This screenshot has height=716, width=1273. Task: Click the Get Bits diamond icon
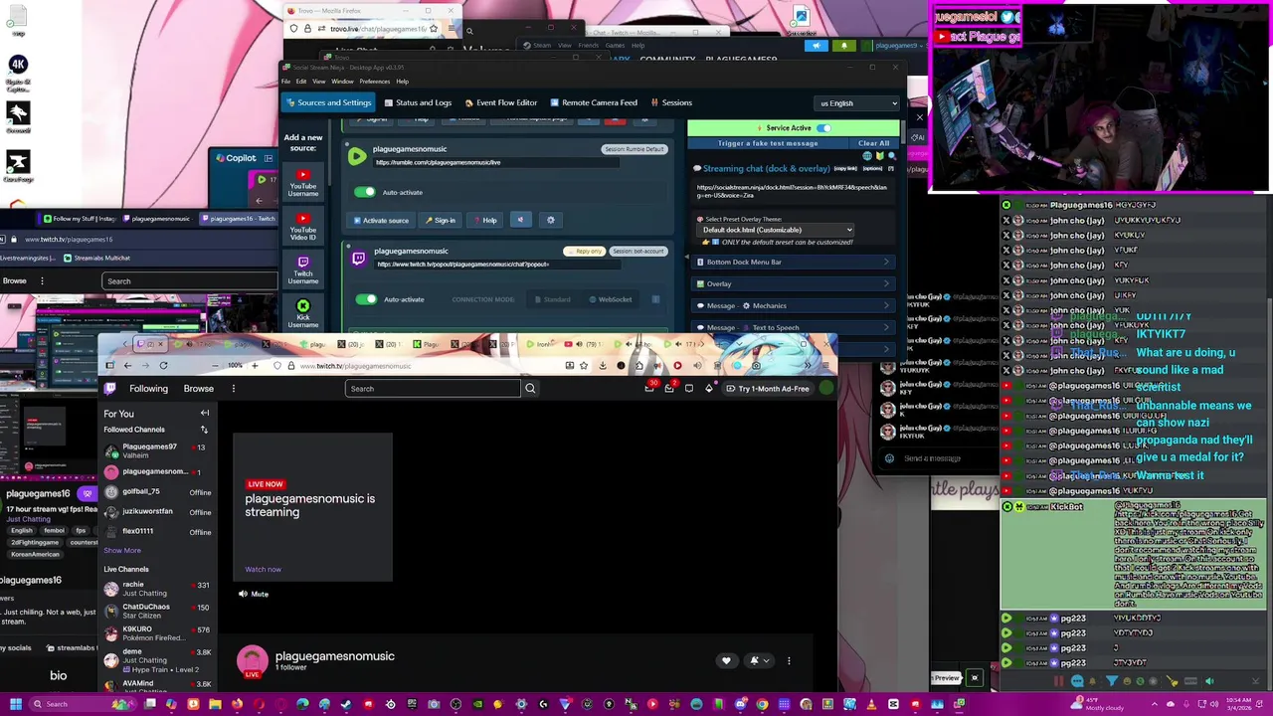point(709,389)
